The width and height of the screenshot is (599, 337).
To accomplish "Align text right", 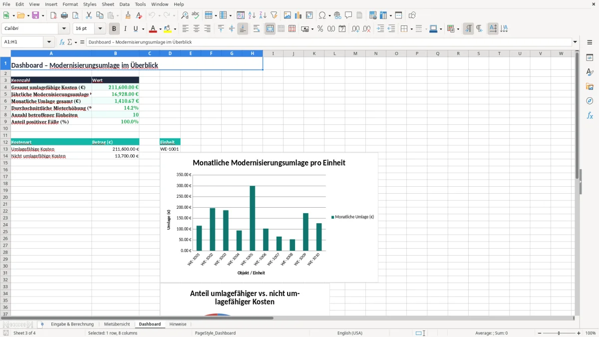I will pyautogui.click(x=208, y=29).
